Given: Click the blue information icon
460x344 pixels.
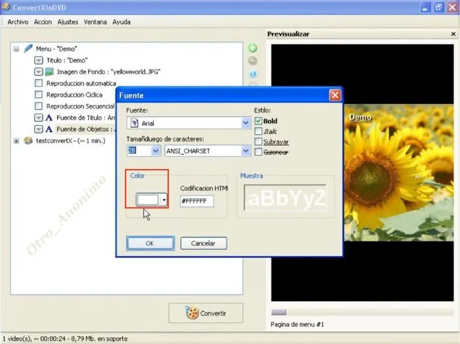Looking at the screenshot, I should click(x=253, y=74).
